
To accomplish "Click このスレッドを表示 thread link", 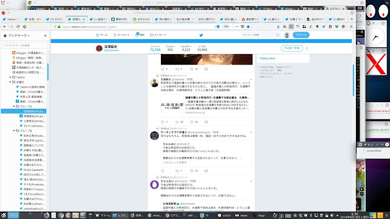I will (x=175, y=162).
